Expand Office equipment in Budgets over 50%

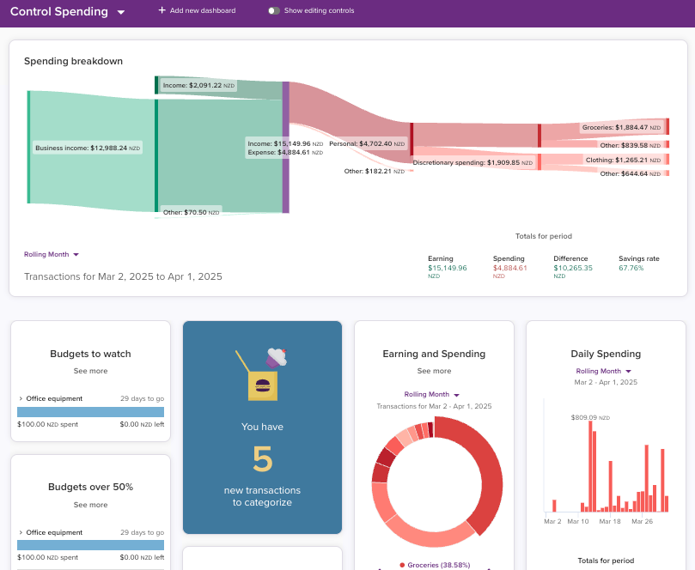tap(21, 532)
